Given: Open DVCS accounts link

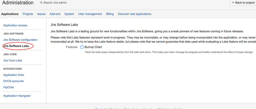Looking at the screenshot, I should click(x=13, y=81).
